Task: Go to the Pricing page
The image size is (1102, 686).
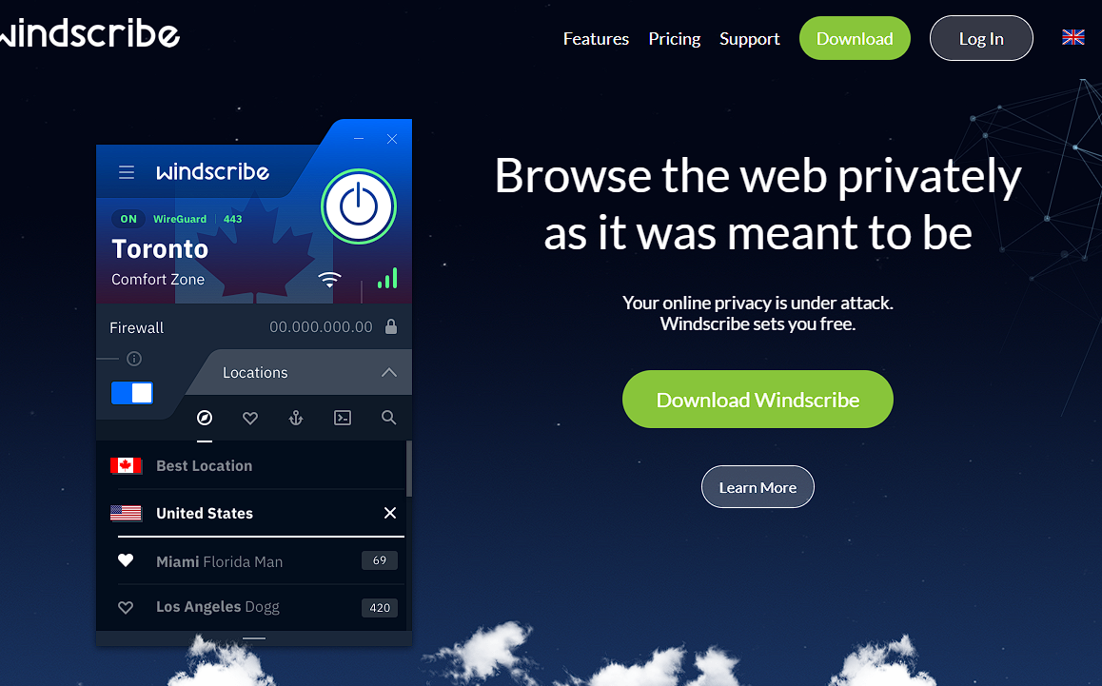Action: coord(675,39)
